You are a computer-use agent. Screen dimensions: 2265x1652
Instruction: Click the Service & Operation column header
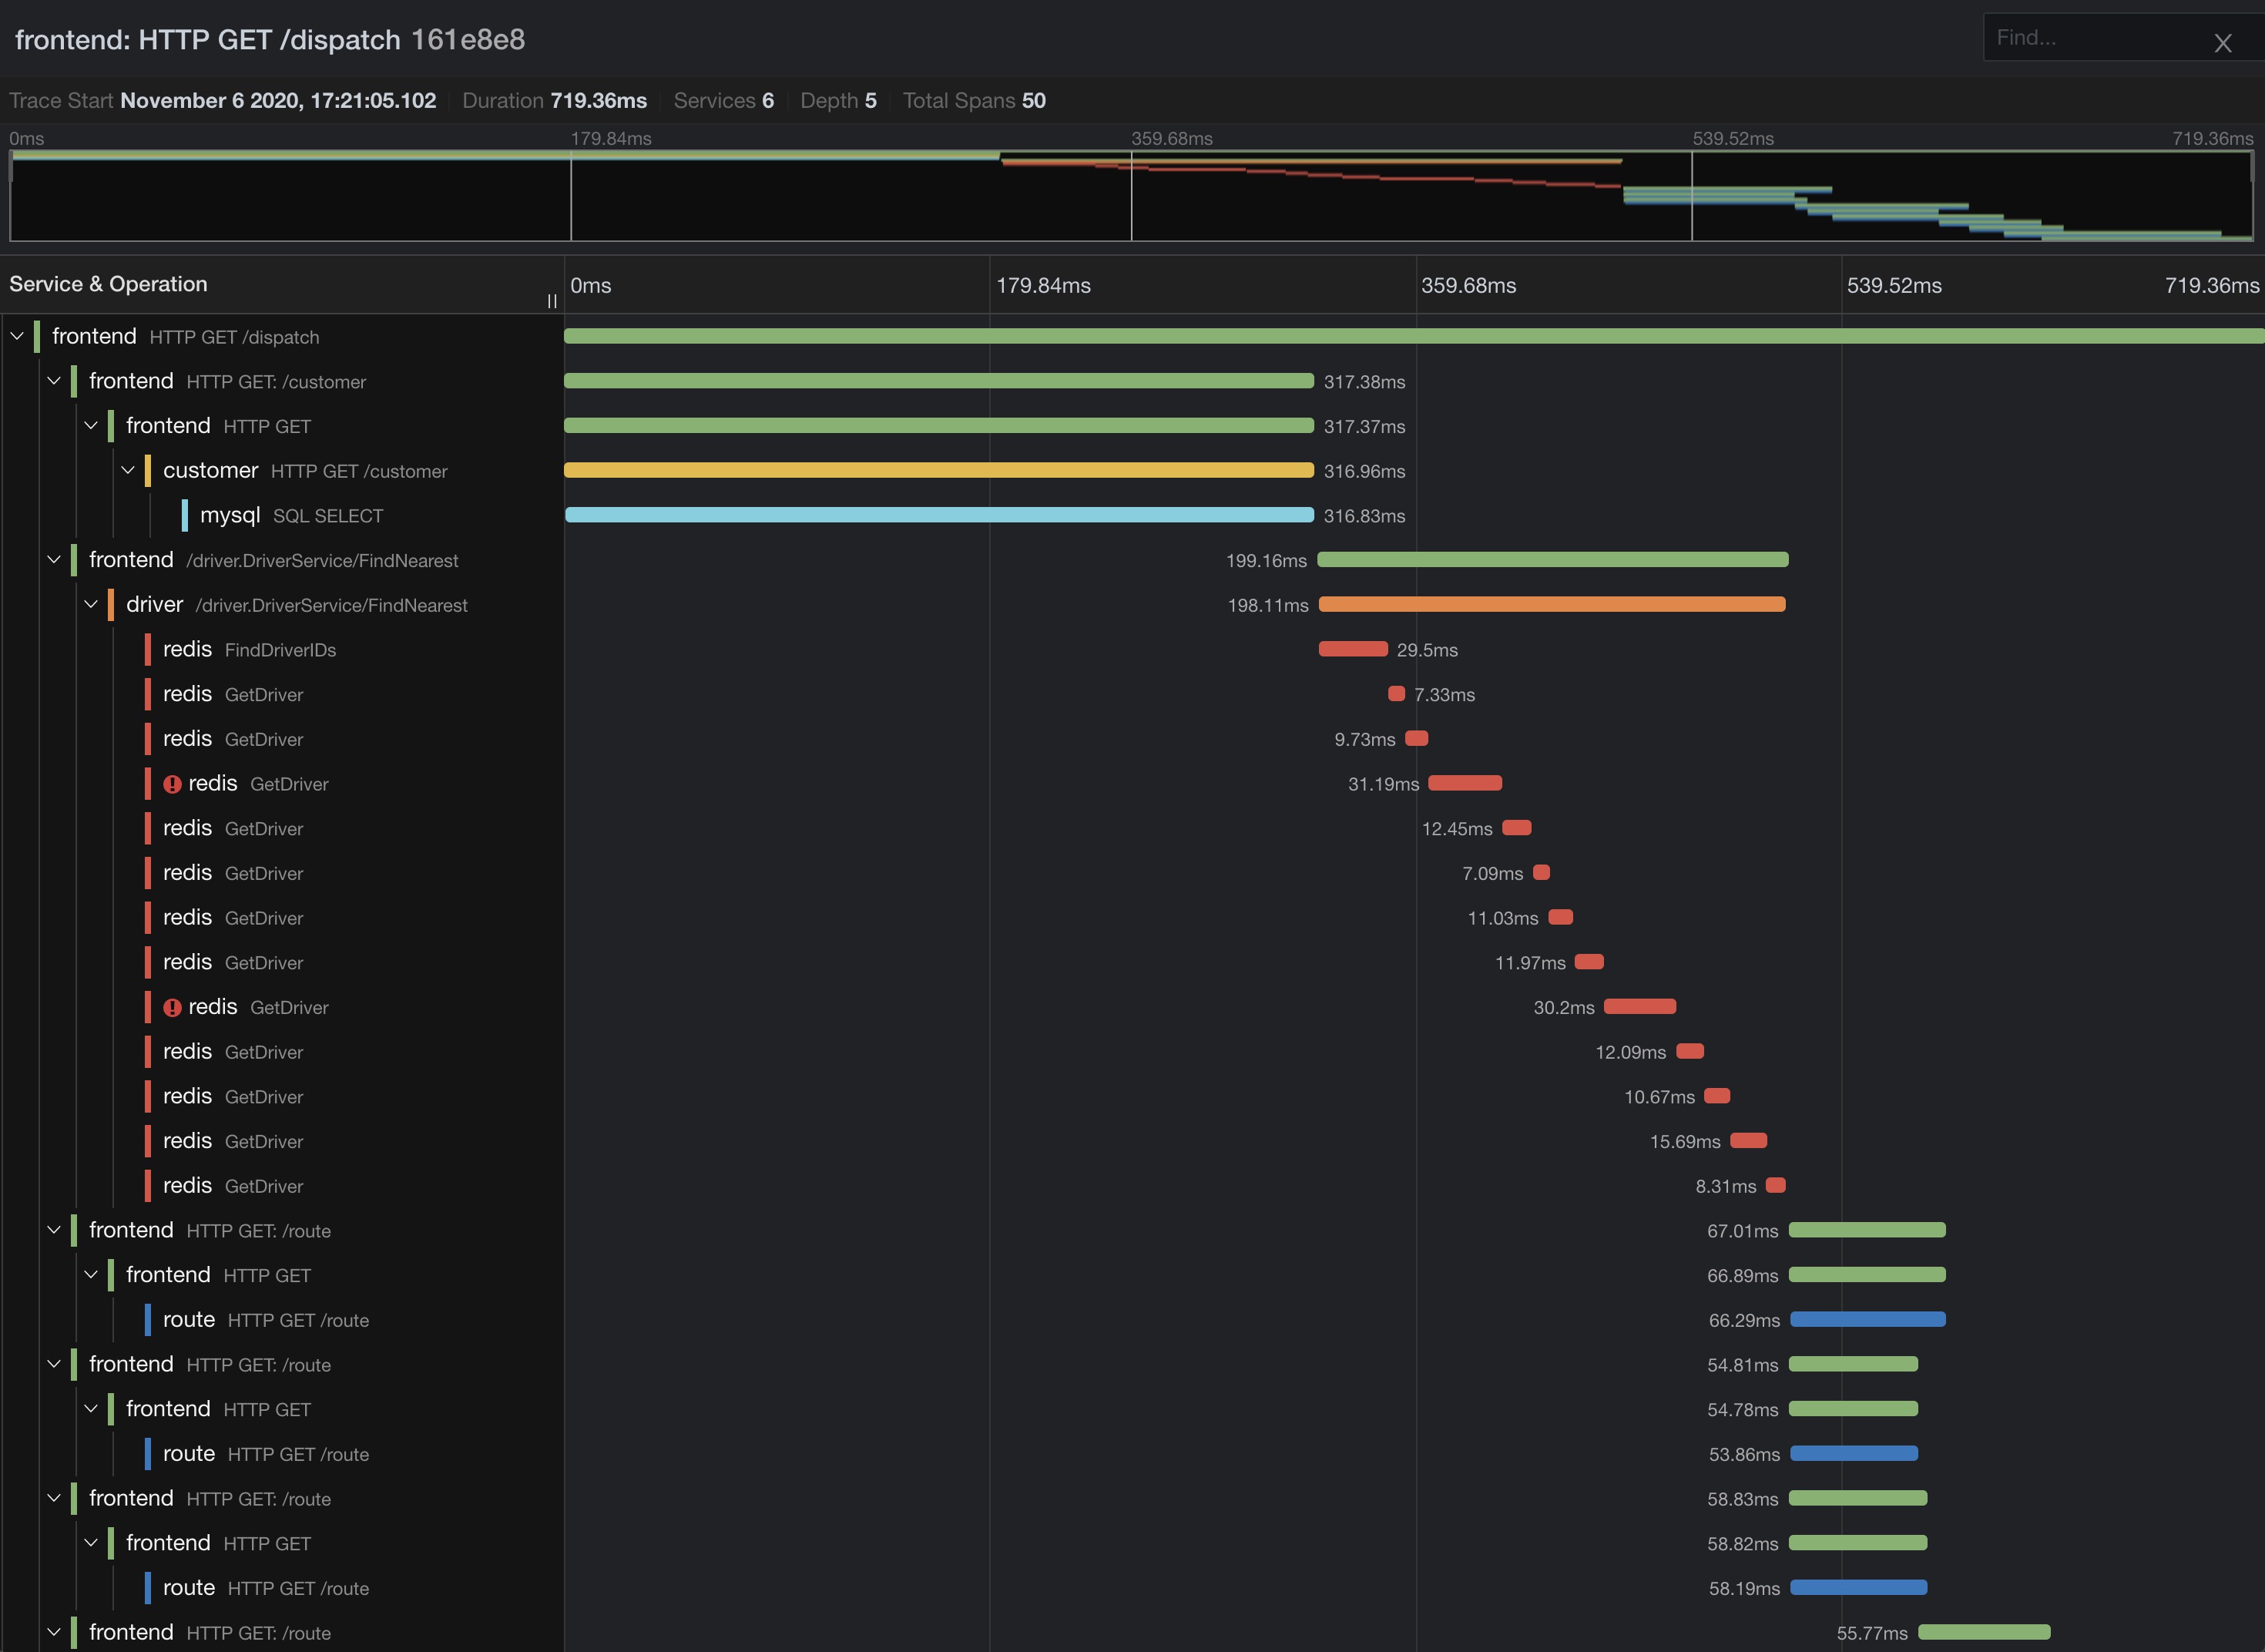pyautogui.click(x=109, y=284)
